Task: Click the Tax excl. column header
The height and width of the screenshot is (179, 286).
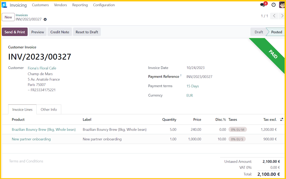Action: pyautogui.click(x=270, y=120)
